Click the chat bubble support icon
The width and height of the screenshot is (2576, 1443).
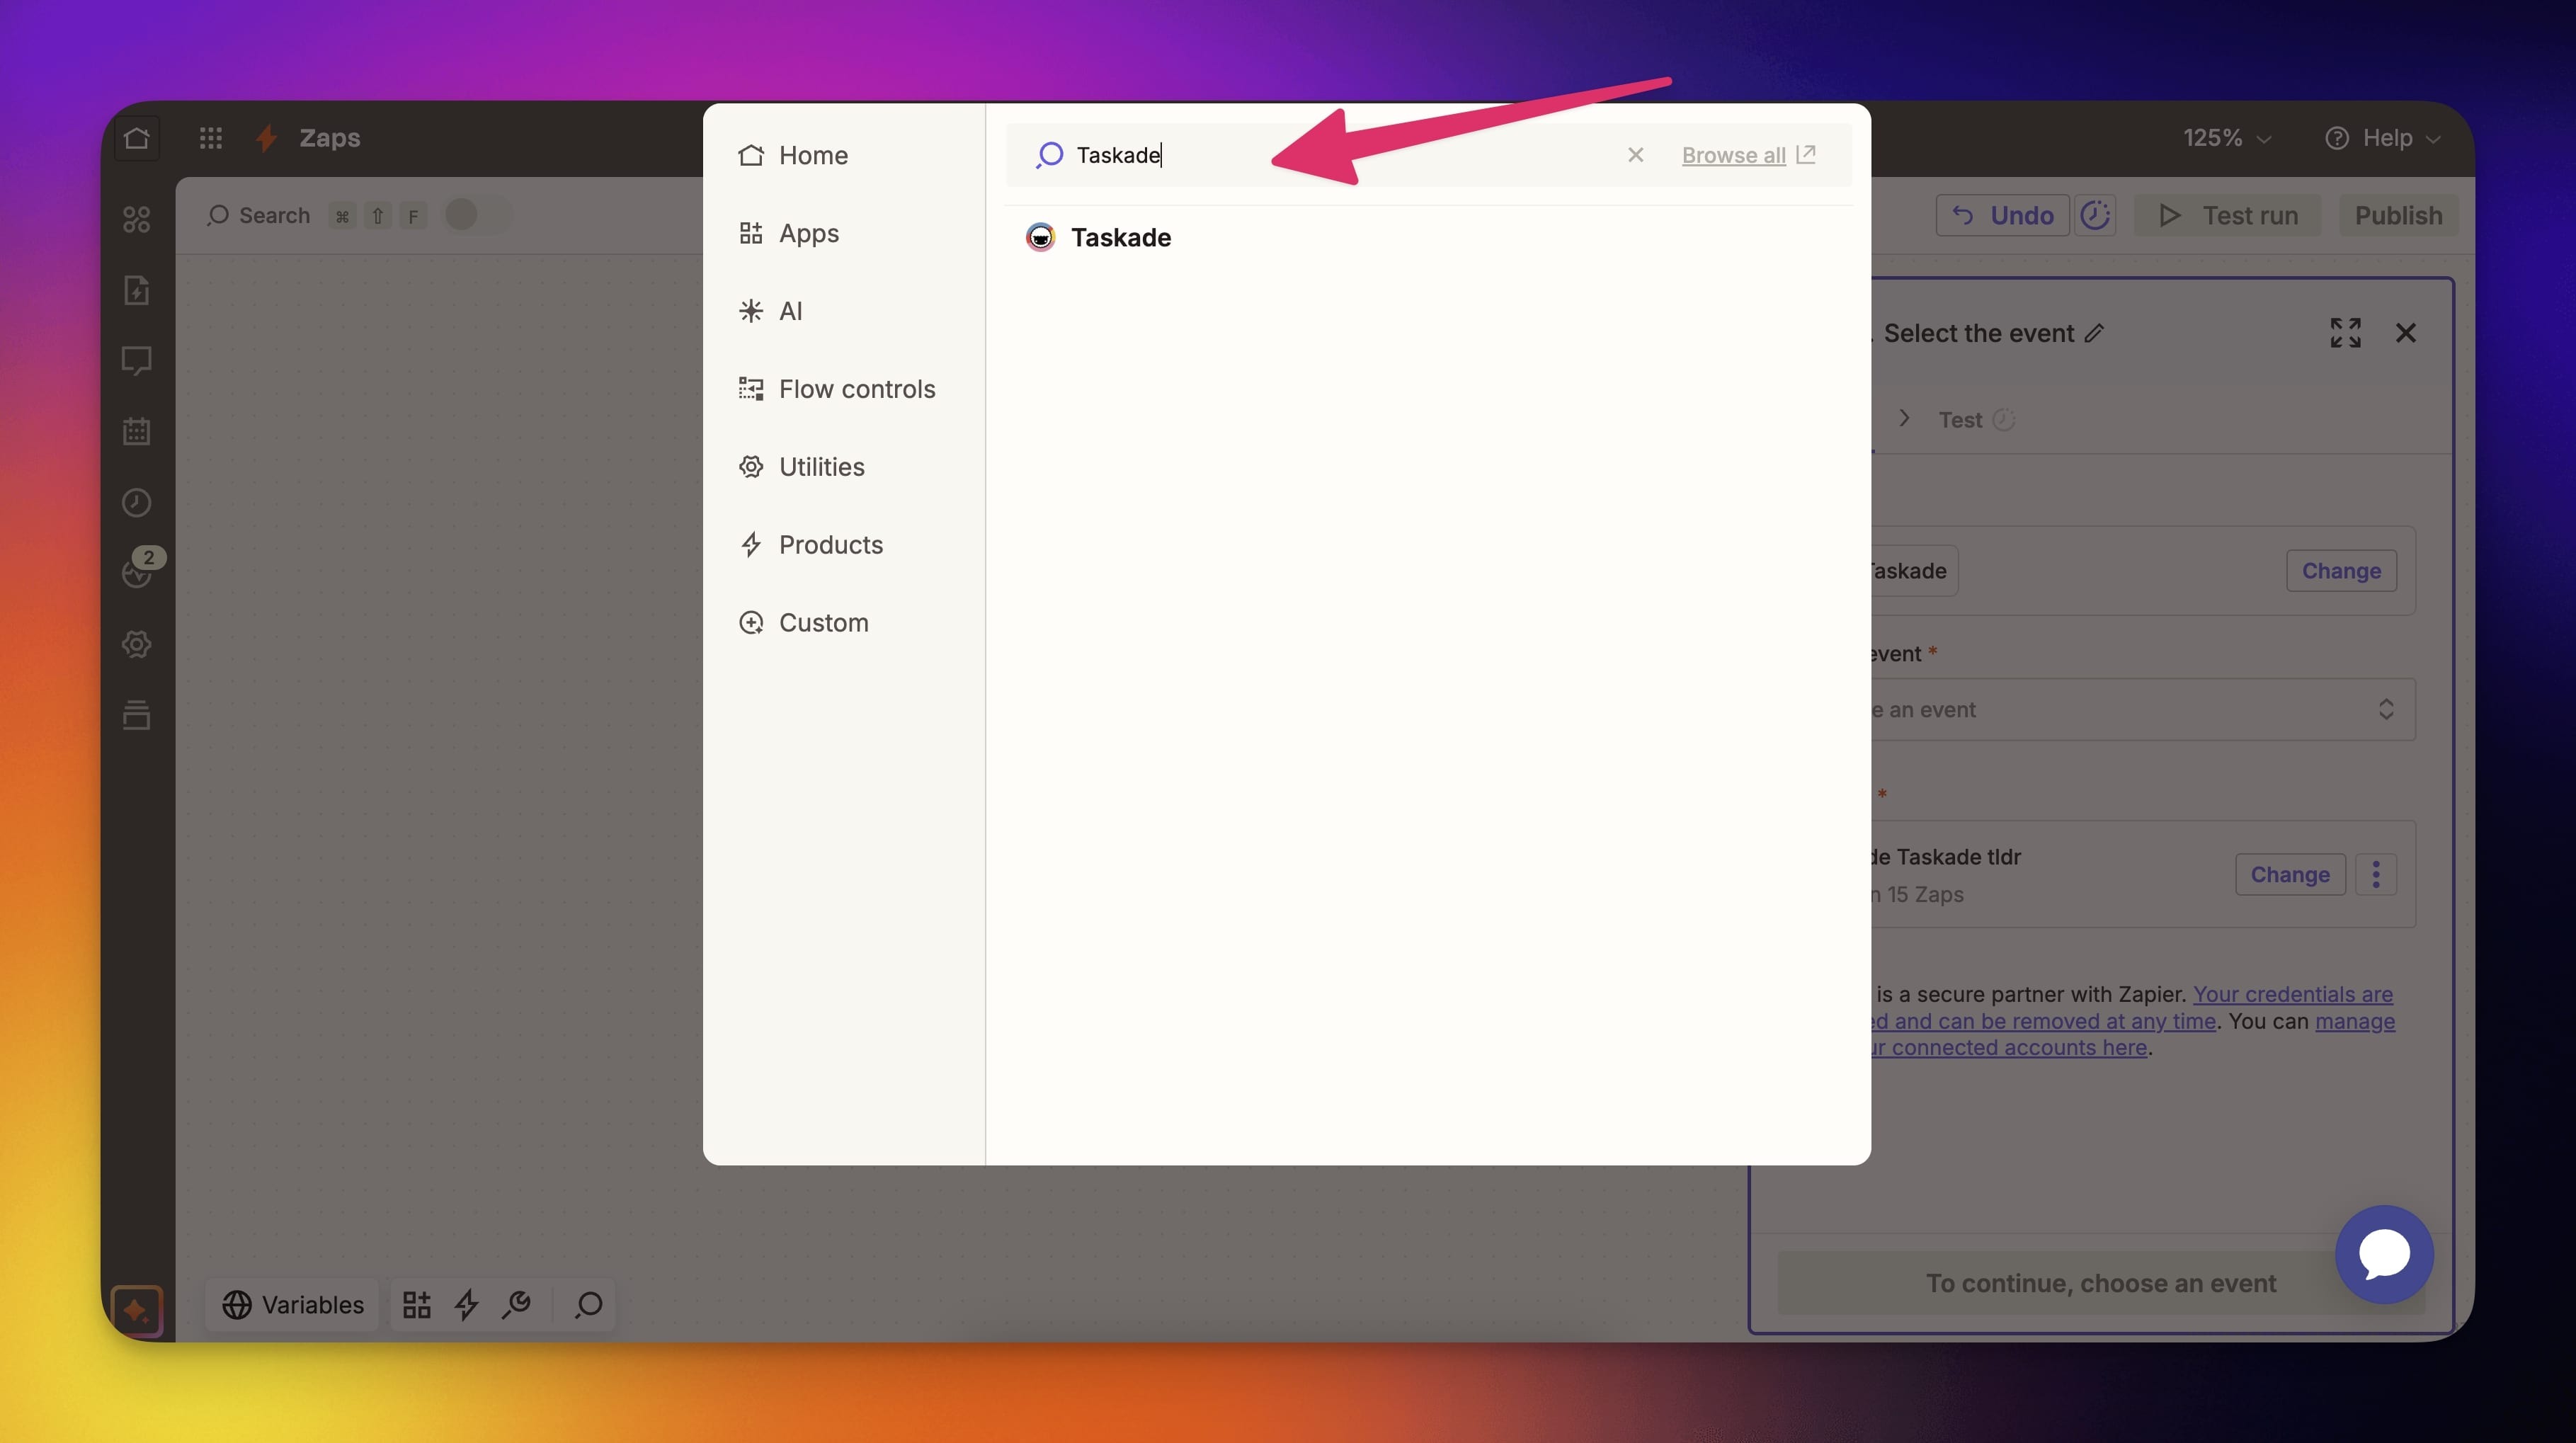click(x=2383, y=1254)
